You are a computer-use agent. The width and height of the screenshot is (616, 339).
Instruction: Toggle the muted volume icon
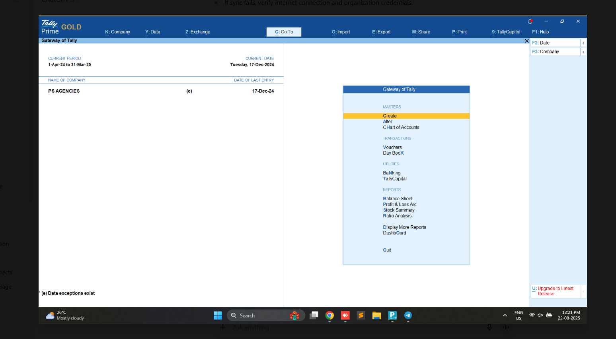pyautogui.click(x=540, y=316)
